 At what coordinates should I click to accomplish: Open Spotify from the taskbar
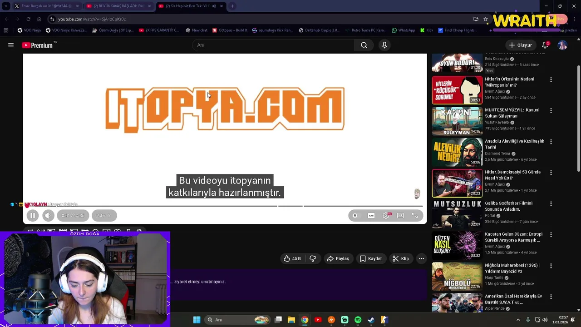click(358, 320)
